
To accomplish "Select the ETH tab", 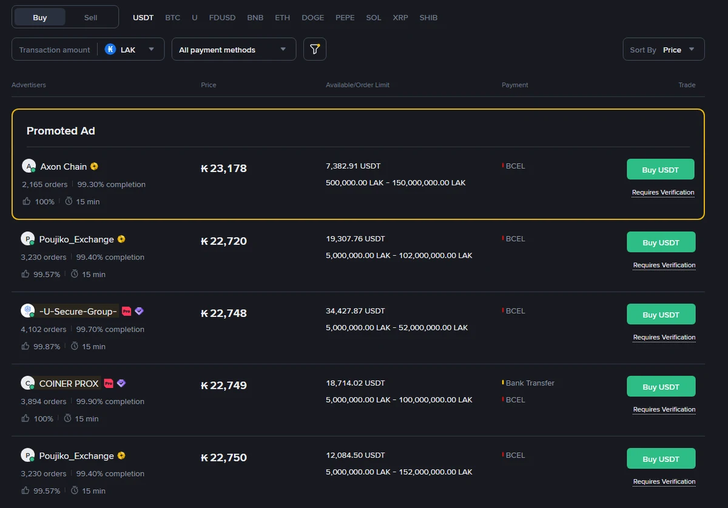I will (x=283, y=18).
